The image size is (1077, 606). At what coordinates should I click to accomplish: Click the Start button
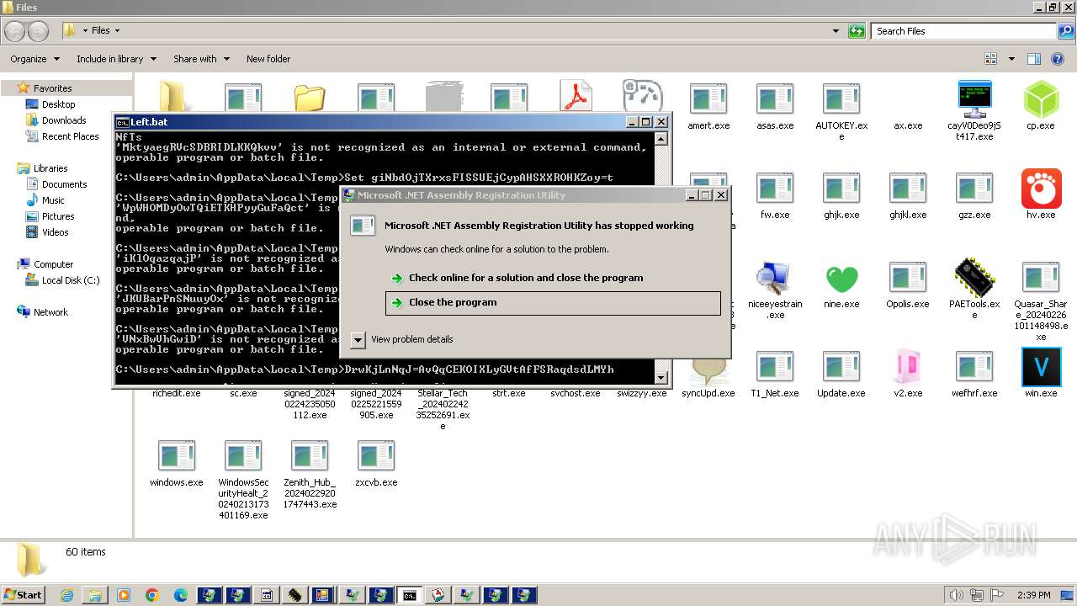click(23, 595)
